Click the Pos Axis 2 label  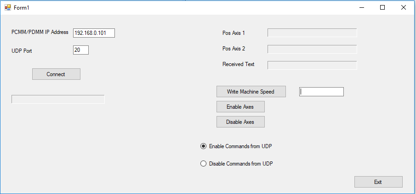tap(234, 49)
